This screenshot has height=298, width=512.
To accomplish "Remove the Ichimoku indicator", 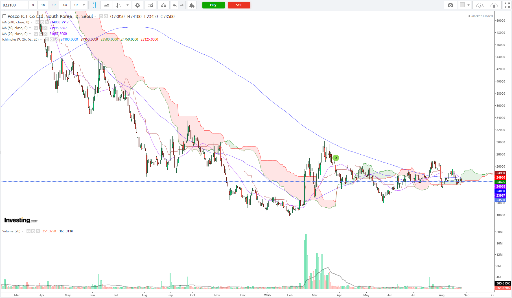I will click(56, 39).
